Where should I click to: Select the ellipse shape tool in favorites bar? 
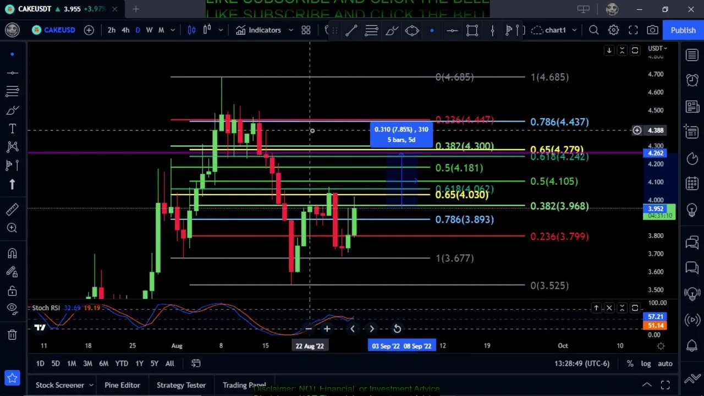click(412, 31)
